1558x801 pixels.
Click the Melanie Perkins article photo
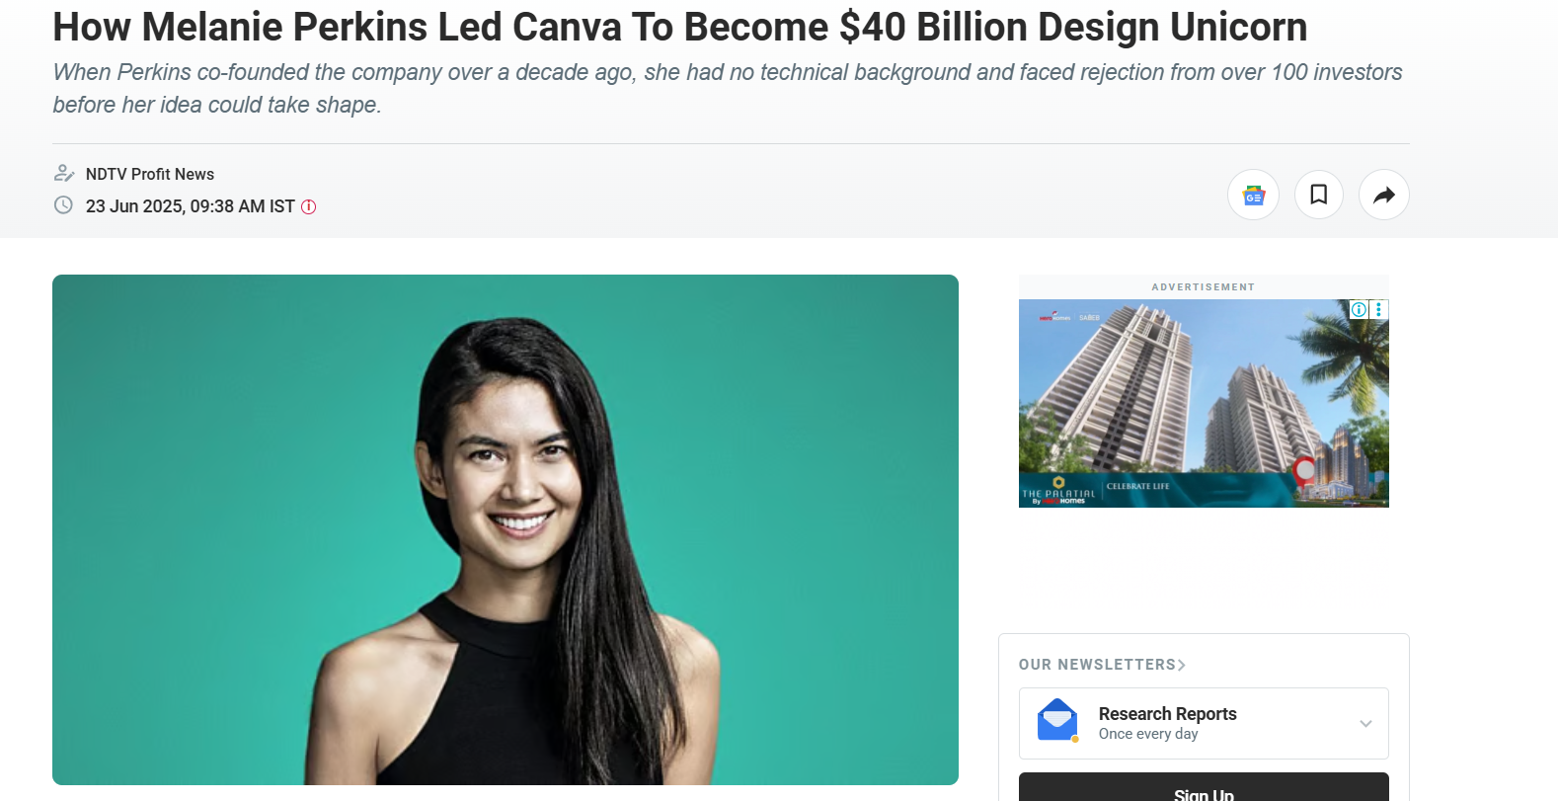point(506,529)
